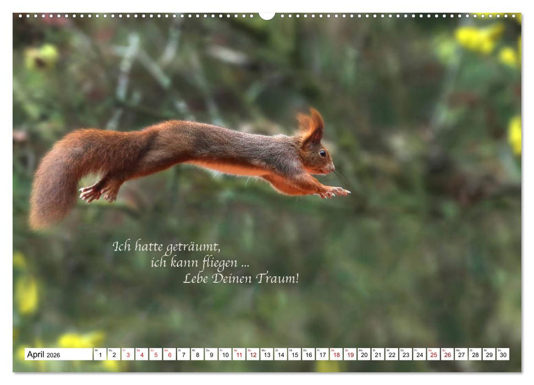Select the Do weekday label above date 2

pos(111,350)
